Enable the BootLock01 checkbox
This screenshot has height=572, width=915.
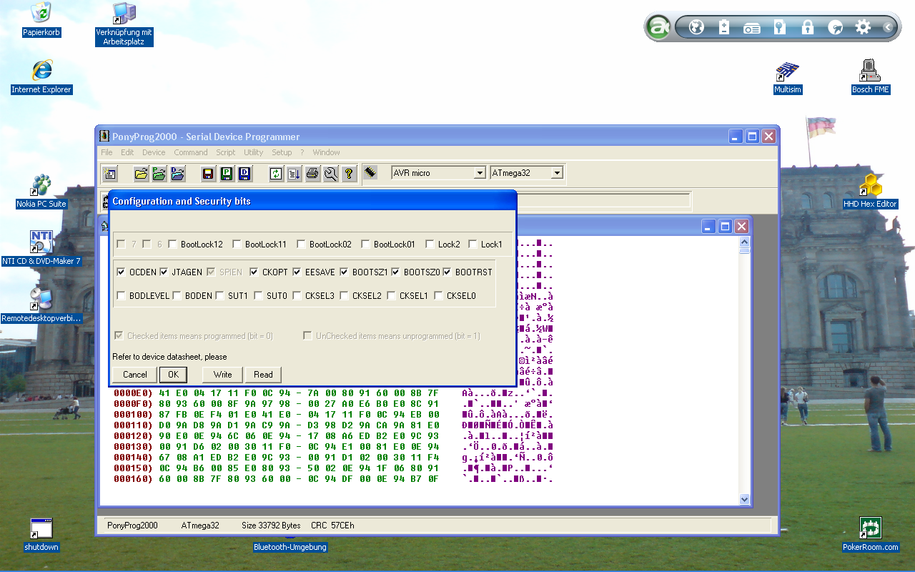coord(365,244)
